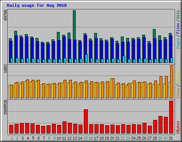Click the "Daily usage for May 2010" title
Viewport: 182px width, 142px height.
(37, 5)
